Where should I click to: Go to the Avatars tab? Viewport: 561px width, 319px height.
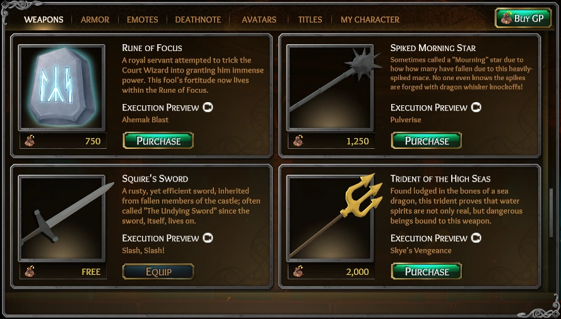[259, 20]
